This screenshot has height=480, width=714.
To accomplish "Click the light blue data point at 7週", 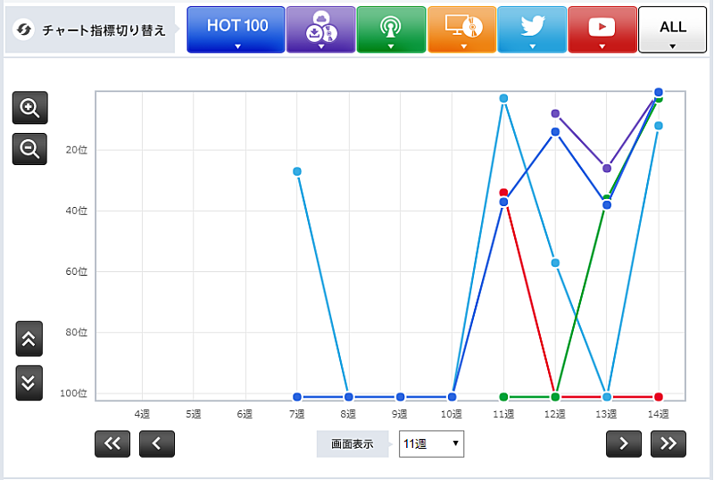I will point(297,171).
